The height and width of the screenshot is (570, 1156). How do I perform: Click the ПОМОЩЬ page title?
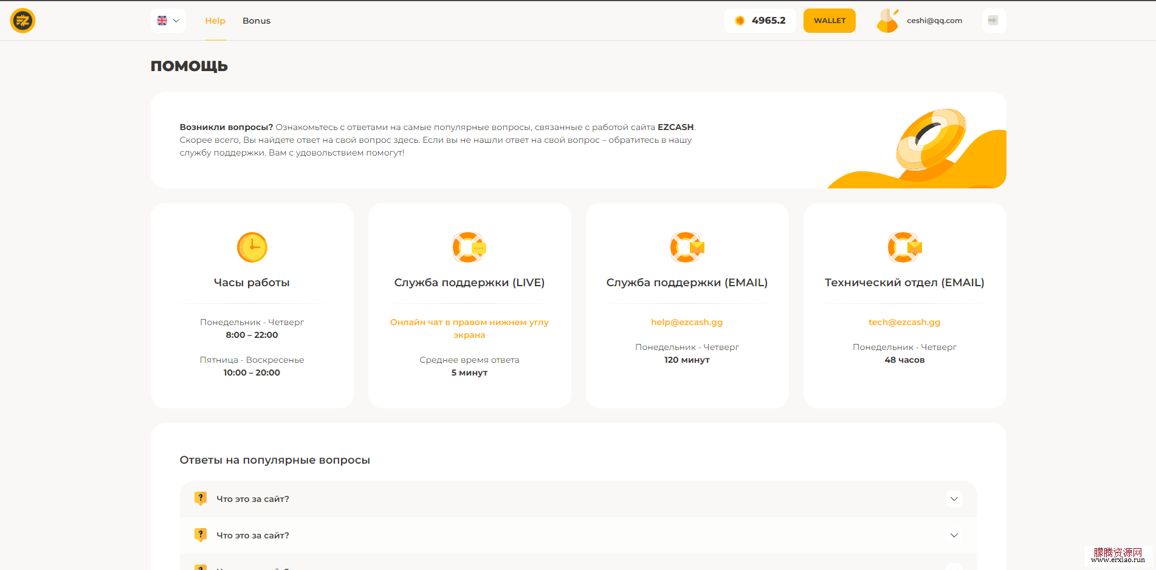pyautogui.click(x=189, y=66)
